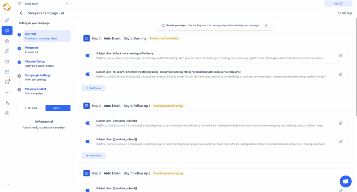Toggle off the spin subject line variant in Step 1
357x192 pixels.
click(89, 74)
